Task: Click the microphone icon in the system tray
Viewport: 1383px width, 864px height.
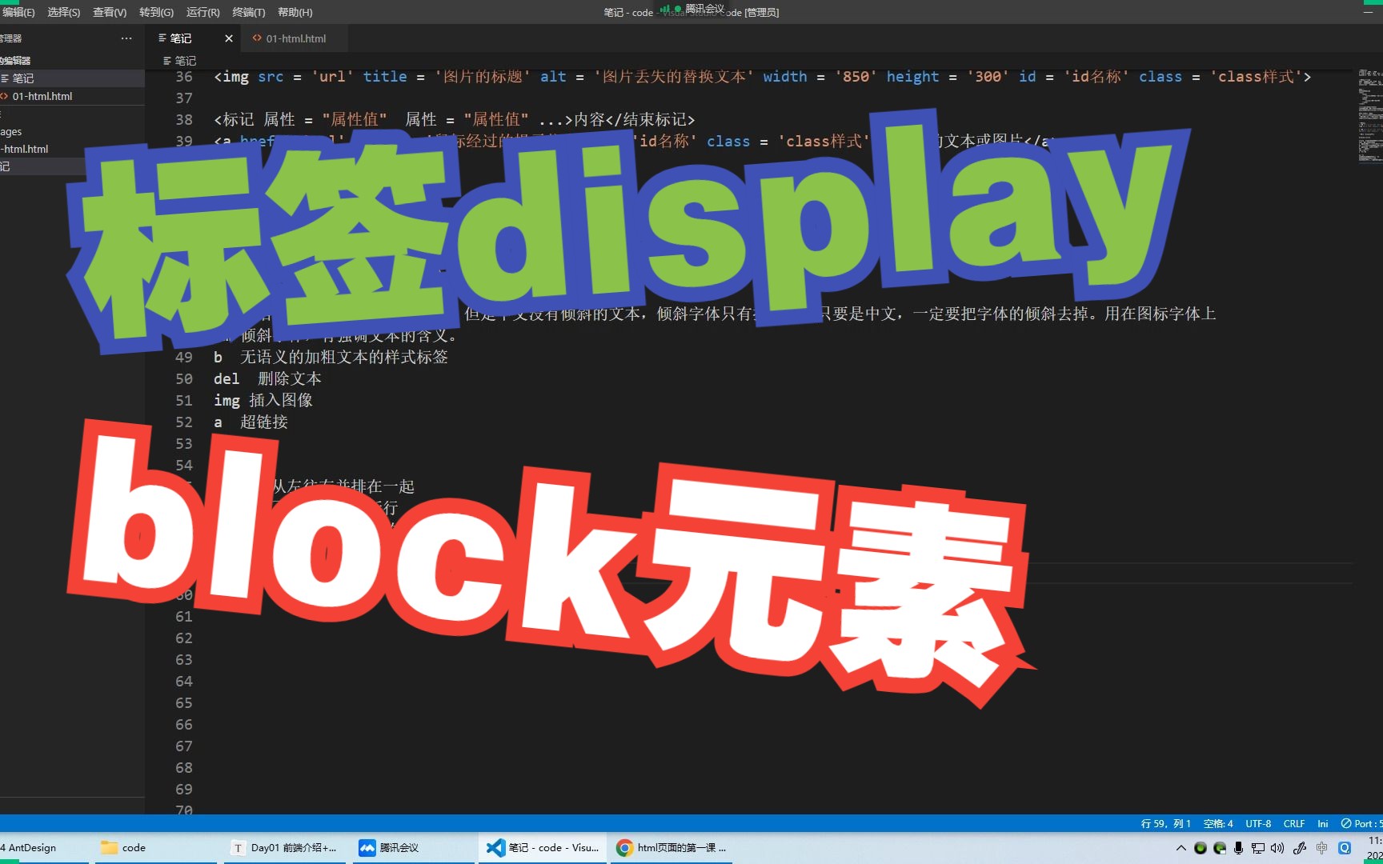Action: click(x=1239, y=848)
